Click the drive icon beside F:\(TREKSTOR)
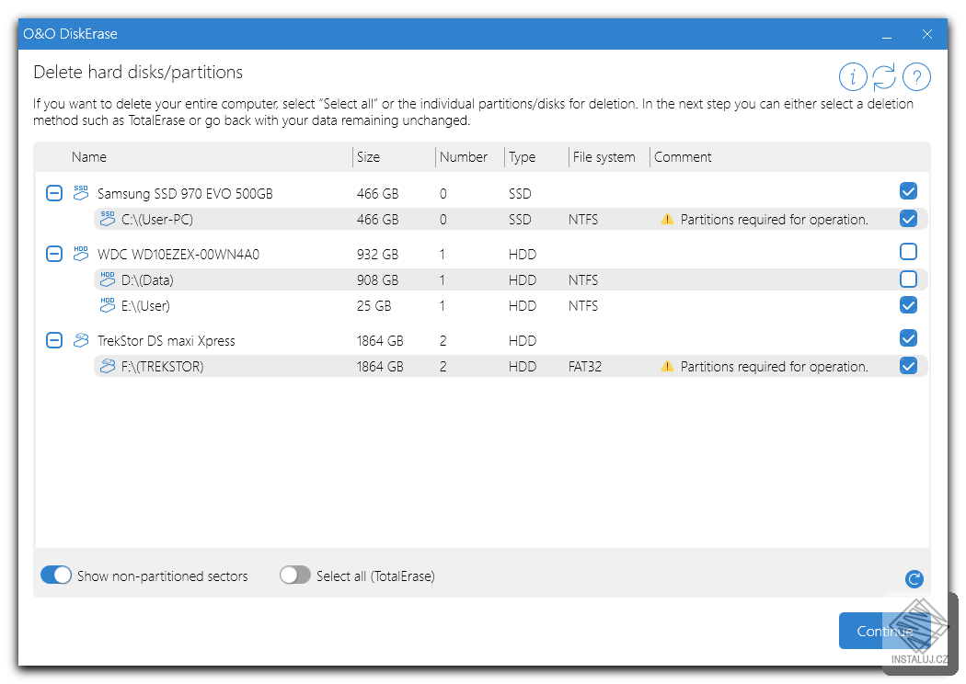The width and height of the screenshot is (966, 684). 108,366
